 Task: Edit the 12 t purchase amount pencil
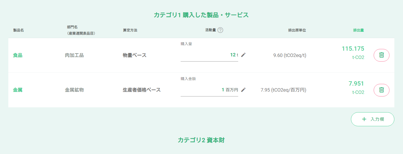tap(243, 55)
